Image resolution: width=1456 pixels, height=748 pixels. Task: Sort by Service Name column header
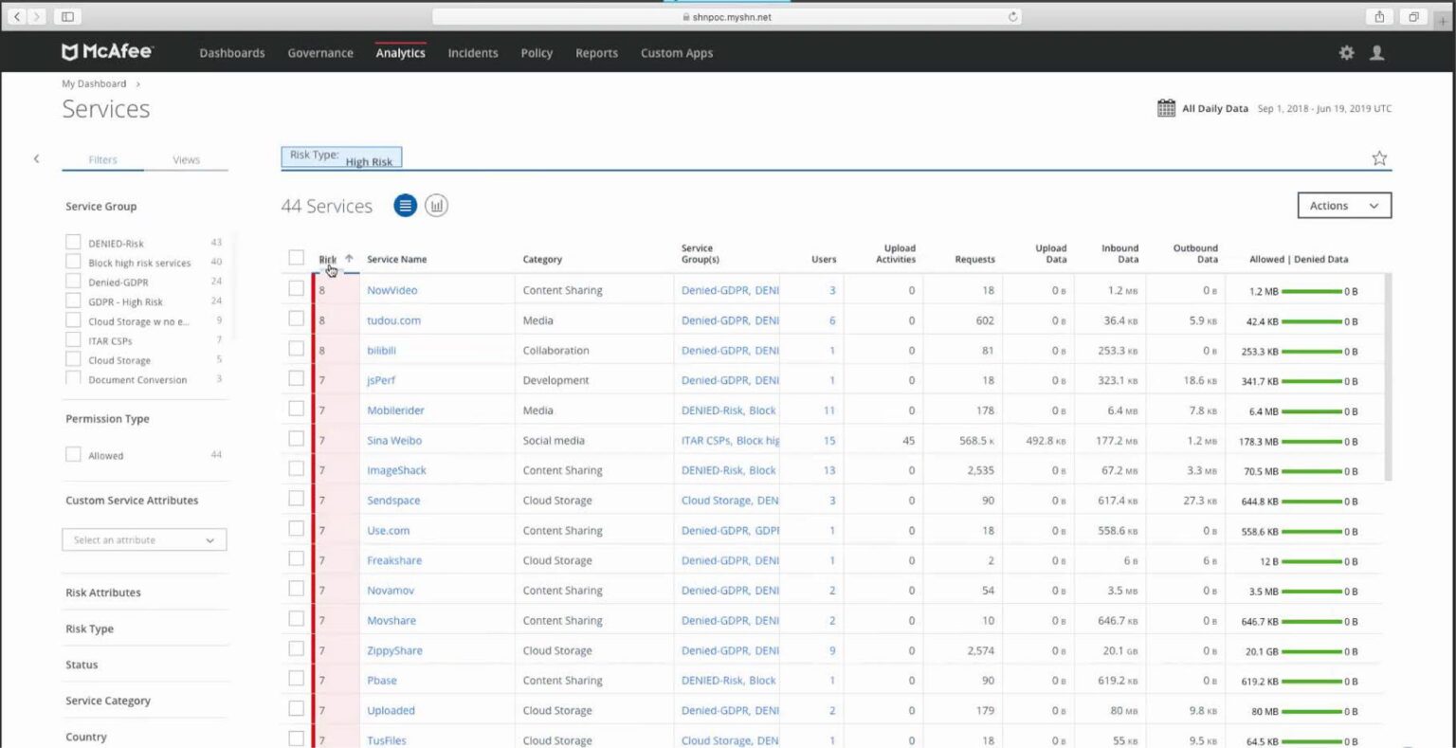pos(396,259)
